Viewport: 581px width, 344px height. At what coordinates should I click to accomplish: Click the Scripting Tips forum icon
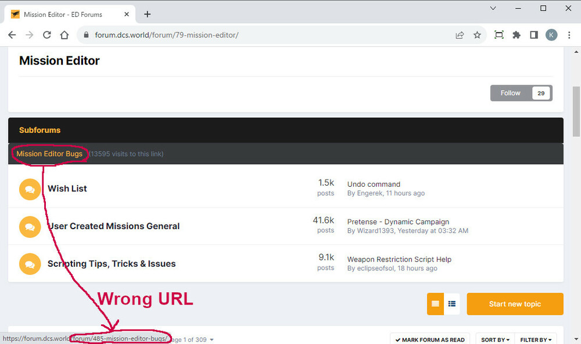(30, 264)
